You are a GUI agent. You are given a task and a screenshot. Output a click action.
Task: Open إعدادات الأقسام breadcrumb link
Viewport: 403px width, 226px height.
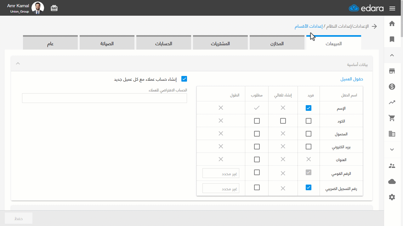coord(308,26)
